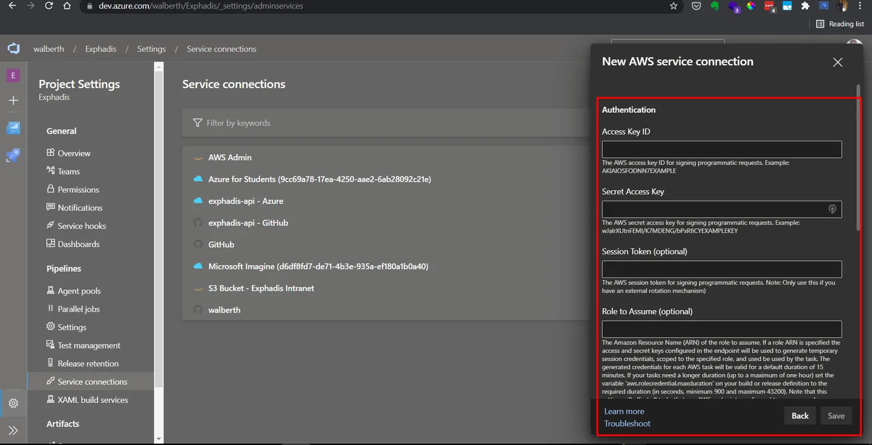Click the address bar URL
This screenshot has width=872, height=445.
click(201, 6)
